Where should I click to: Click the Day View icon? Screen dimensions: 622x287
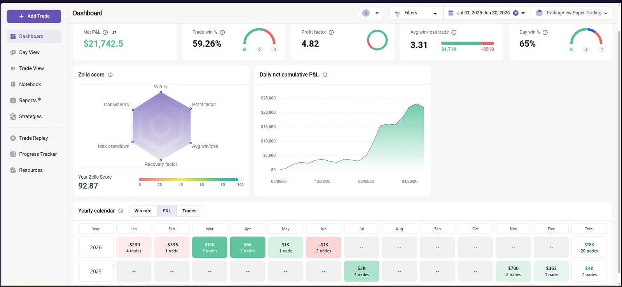(x=13, y=52)
